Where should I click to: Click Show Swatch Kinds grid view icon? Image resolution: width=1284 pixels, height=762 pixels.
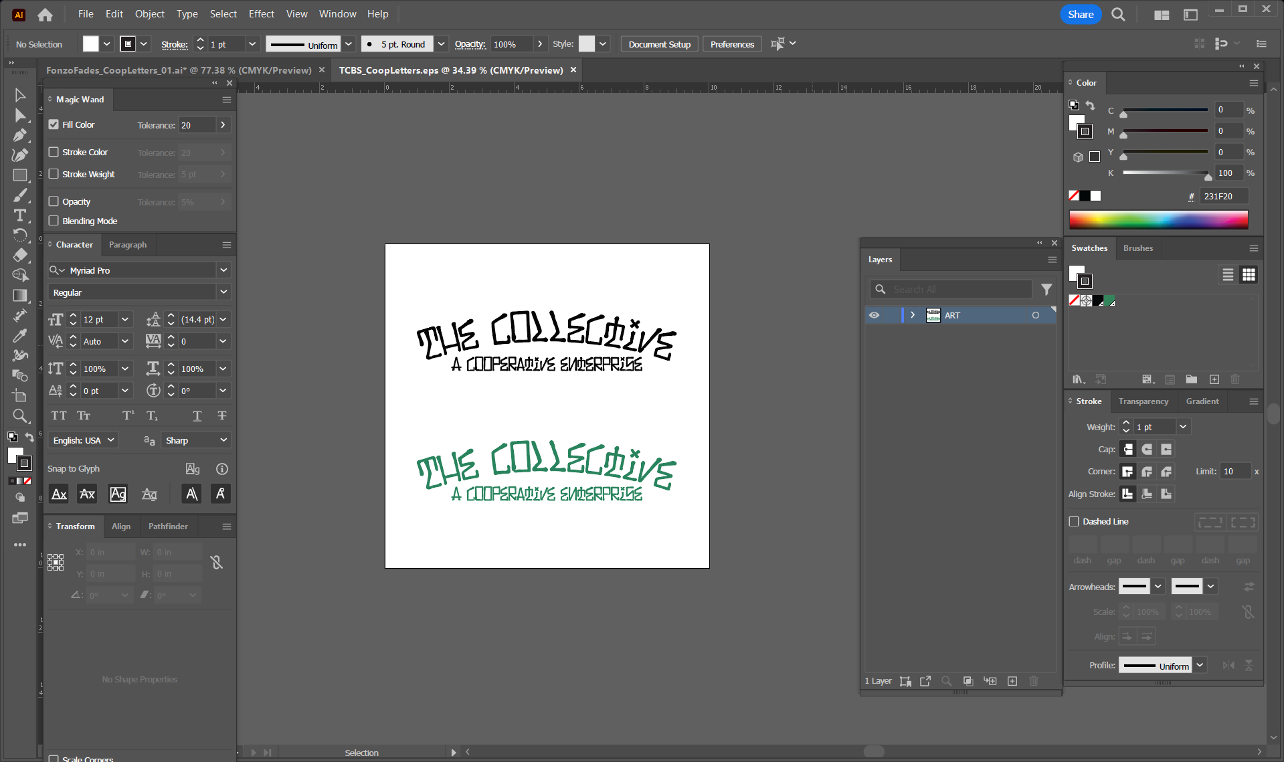pyautogui.click(x=1249, y=275)
